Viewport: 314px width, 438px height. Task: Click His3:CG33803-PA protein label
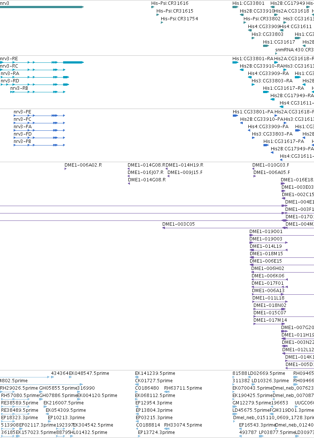coord(272,134)
